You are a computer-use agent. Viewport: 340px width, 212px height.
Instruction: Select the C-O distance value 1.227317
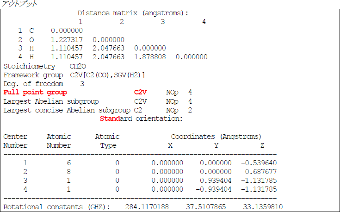click(67, 40)
